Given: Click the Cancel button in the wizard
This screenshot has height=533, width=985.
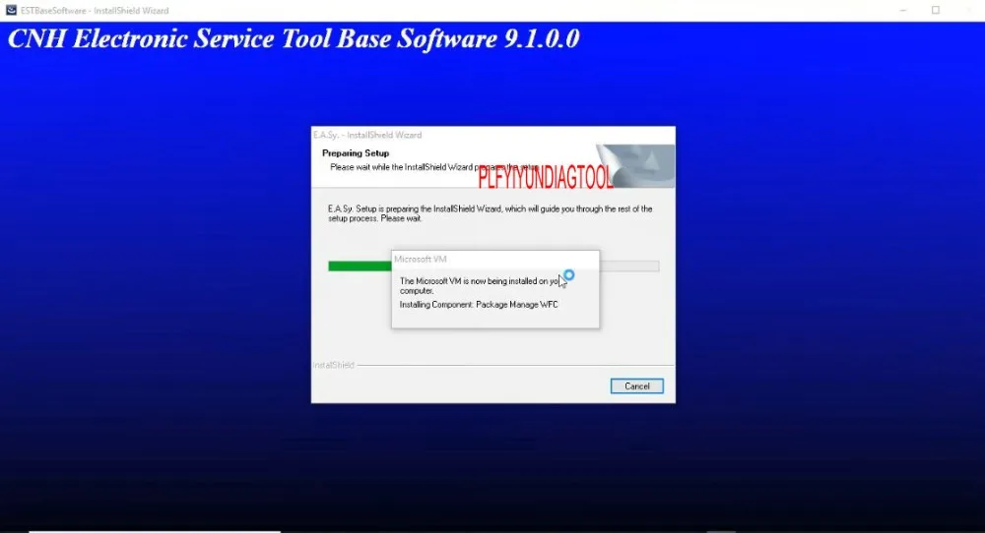Looking at the screenshot, I should tap(636, 386).
